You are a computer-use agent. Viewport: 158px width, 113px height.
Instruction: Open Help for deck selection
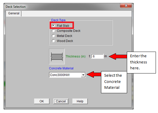point(80,101)
